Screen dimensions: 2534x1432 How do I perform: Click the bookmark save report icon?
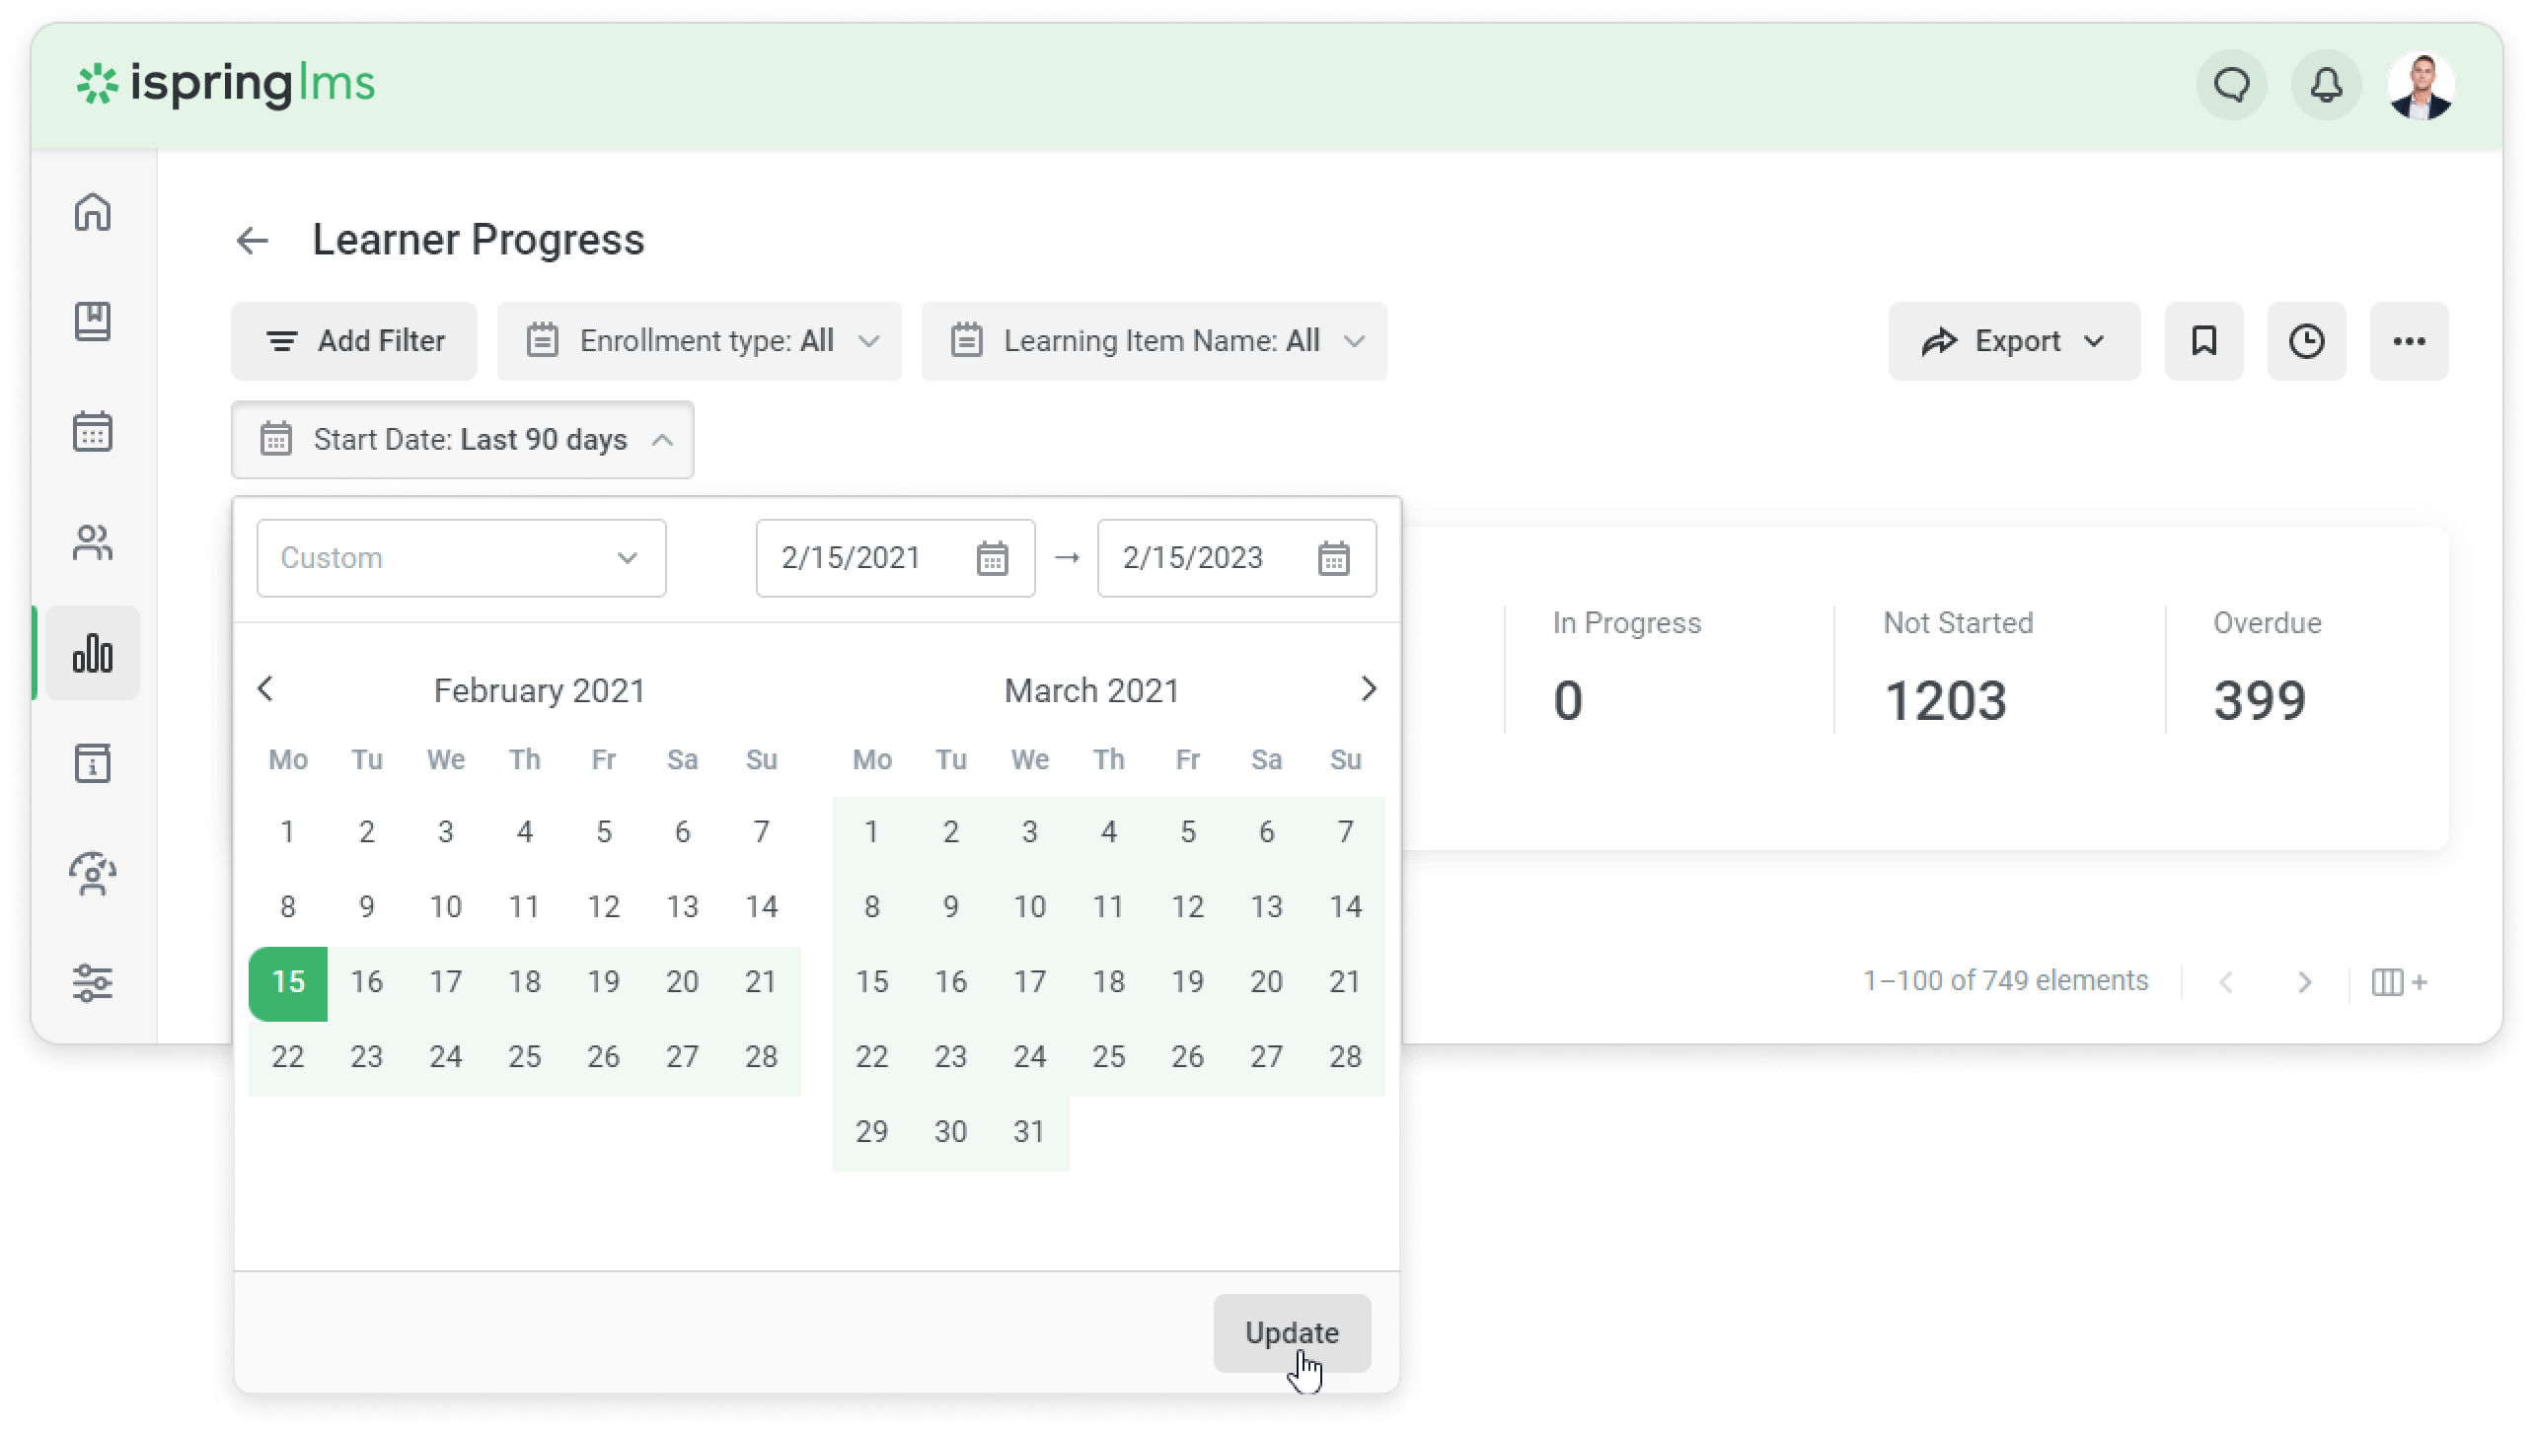(2203, 341)
